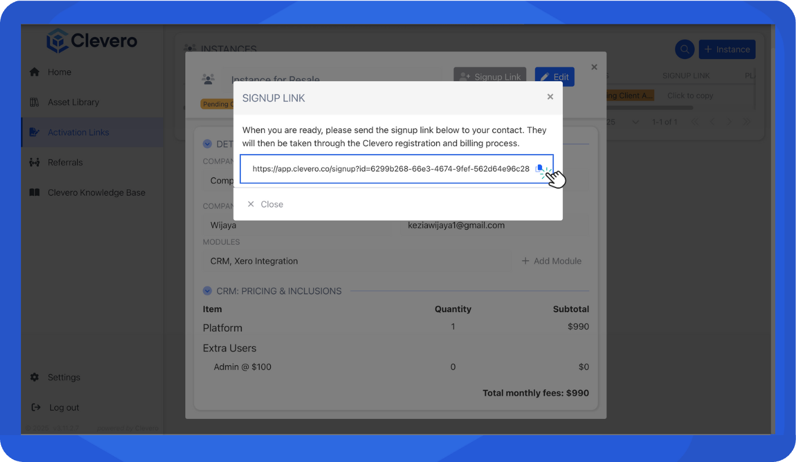
Task: Select the signup URL text field
Action: click(x=397, y=169)
